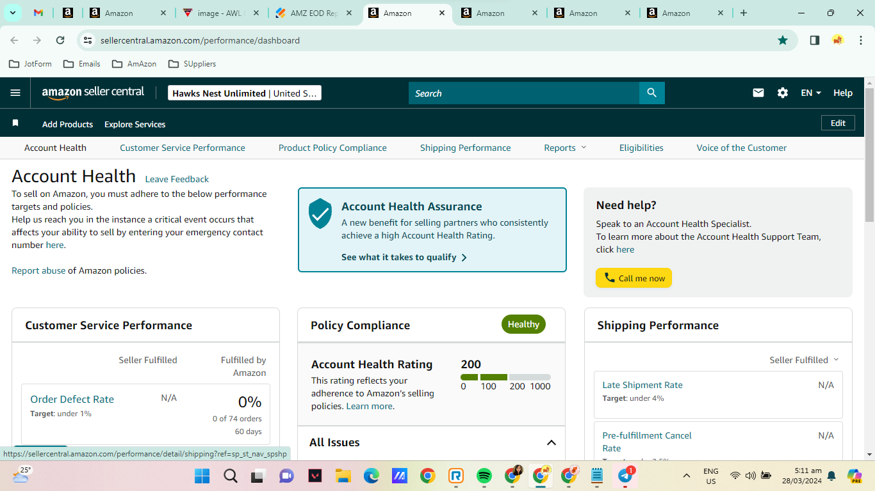This screenshot has height=491, width=875.
Task: Open the JotForm bookmarks folder
Action: (30, 64)
